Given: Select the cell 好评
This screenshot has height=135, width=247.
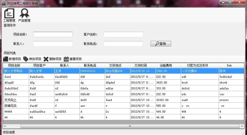Looking at the screenshot, I should (231, 71).
